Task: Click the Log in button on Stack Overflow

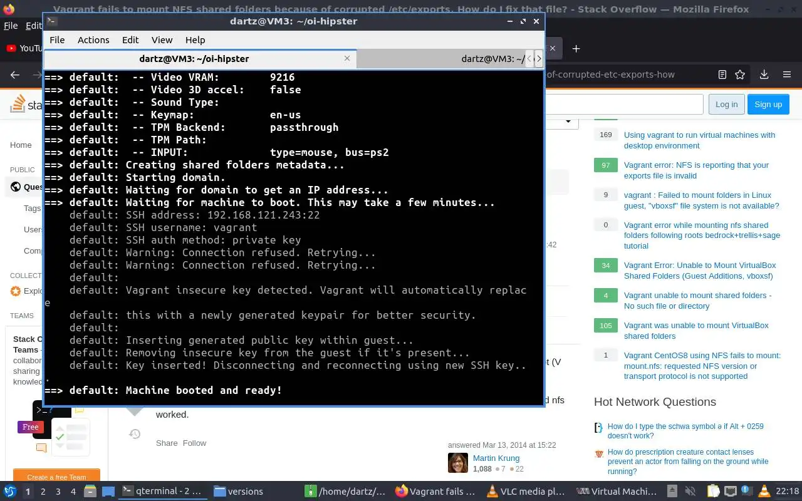Action: (726, 105)
